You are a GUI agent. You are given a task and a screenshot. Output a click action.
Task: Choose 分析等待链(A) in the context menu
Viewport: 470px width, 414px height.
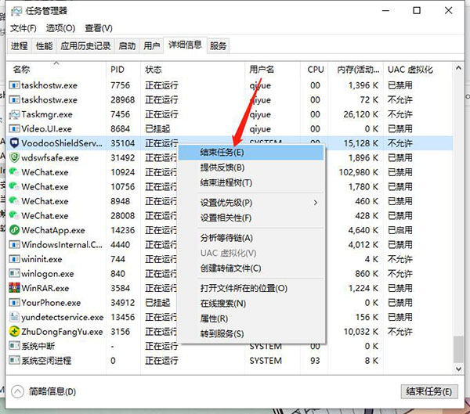coord(251,238)
